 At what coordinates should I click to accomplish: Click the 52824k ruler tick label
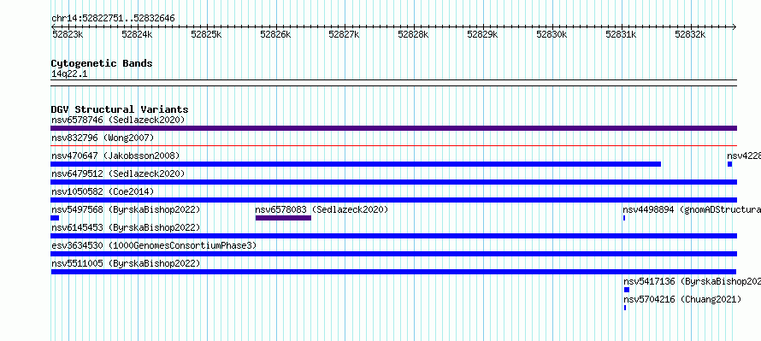tap(138, 34)
